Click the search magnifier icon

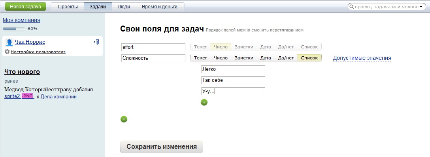(x=352, y=7)
